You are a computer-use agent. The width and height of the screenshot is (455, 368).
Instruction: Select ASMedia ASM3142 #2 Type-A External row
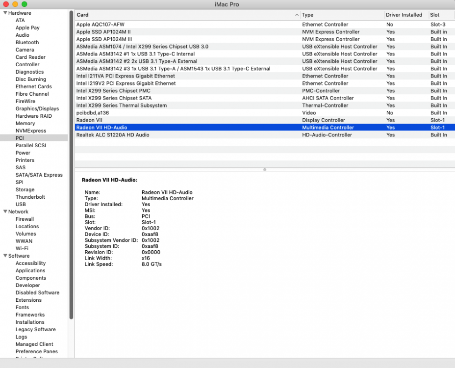(x=265, y=61)
